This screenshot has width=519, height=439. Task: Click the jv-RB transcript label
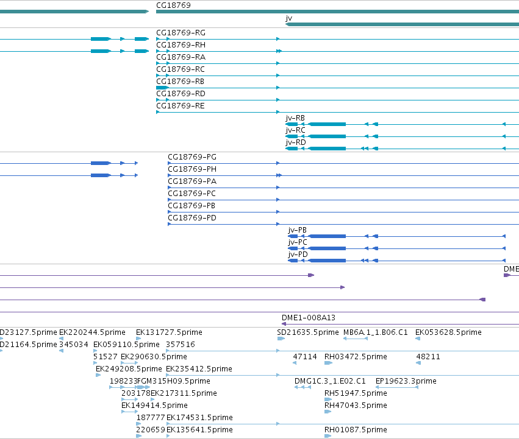coord(295,118)
